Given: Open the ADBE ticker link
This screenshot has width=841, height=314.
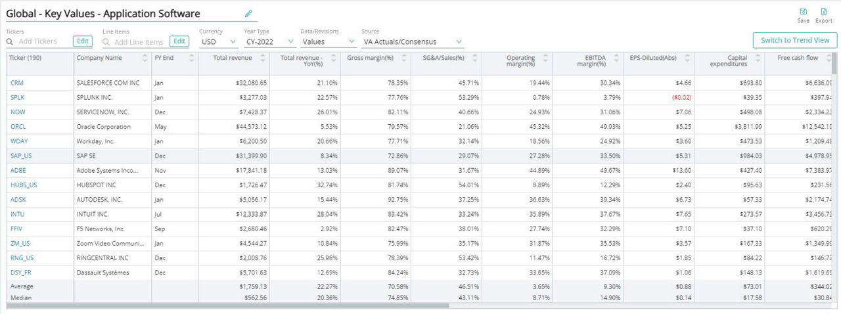Looking at the screenshot, I should click(18, 170).
